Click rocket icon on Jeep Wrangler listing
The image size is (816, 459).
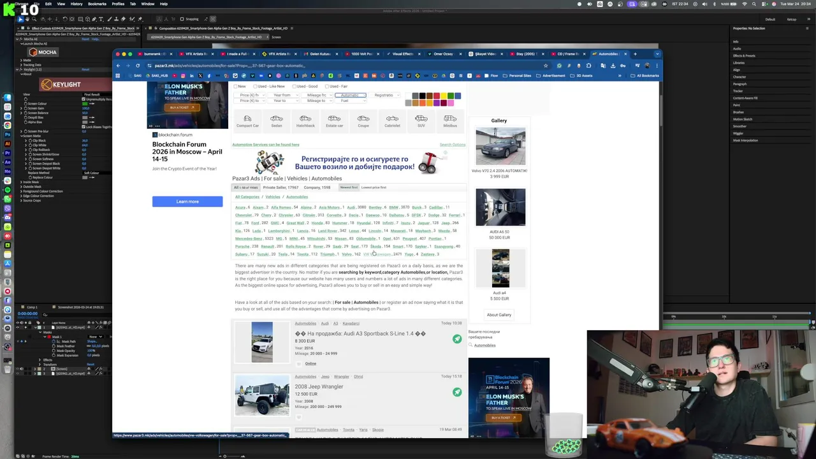pos(457,392)
